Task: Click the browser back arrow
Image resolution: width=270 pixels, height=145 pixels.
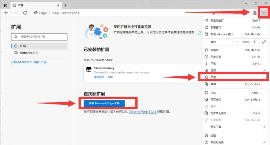Action: point(6,13)
